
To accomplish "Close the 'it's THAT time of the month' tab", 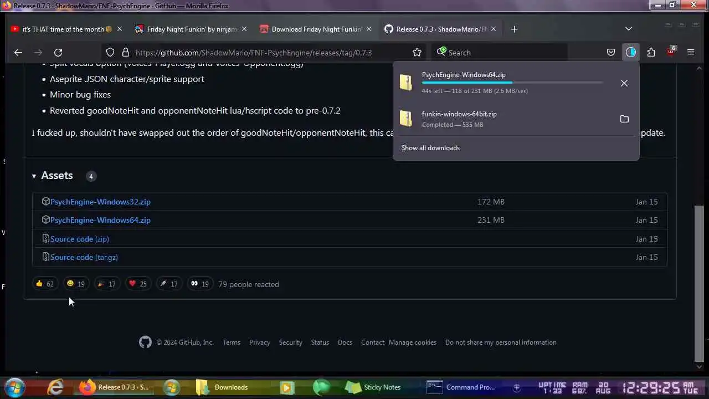I will 119,29.
